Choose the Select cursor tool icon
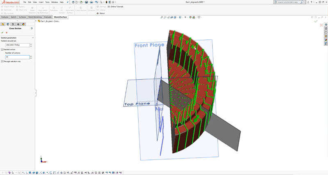This screenshot has width=328, height=175. 101,2
